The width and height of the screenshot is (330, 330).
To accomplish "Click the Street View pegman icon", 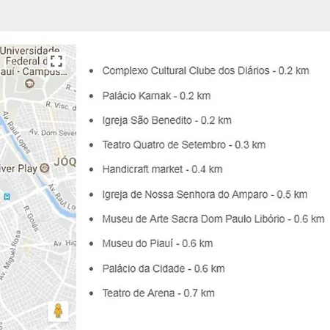I will point(58,311).
